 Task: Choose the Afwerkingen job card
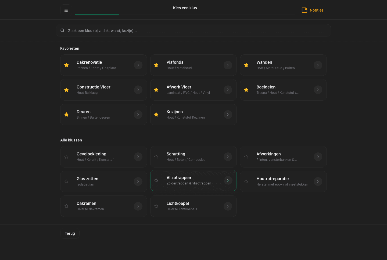coord(279,157)
